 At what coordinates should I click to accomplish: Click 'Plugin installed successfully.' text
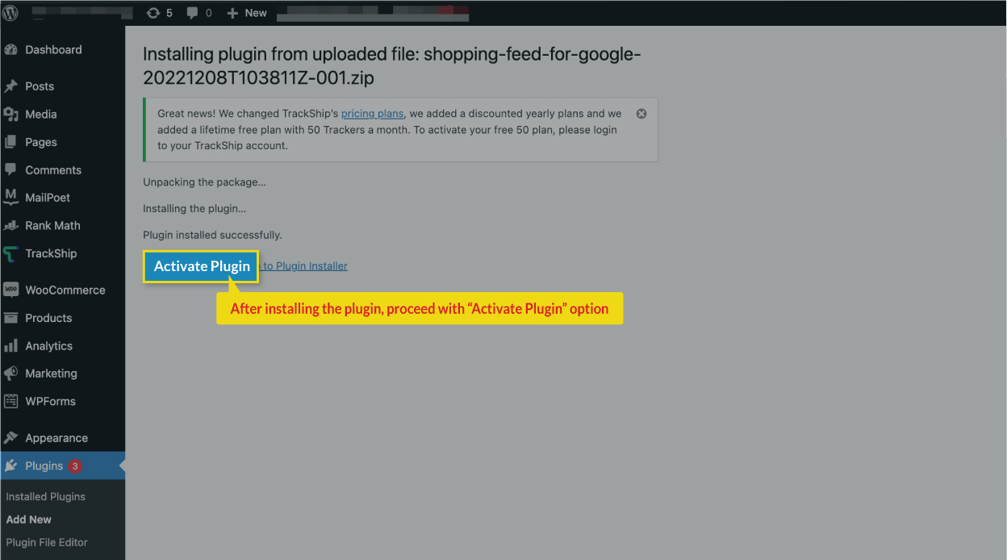(212, 235)
